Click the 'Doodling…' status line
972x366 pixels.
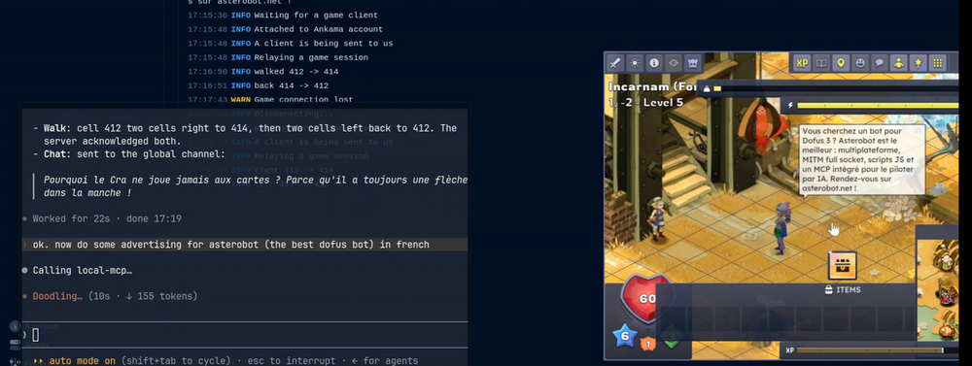click(x=57, y=297)
